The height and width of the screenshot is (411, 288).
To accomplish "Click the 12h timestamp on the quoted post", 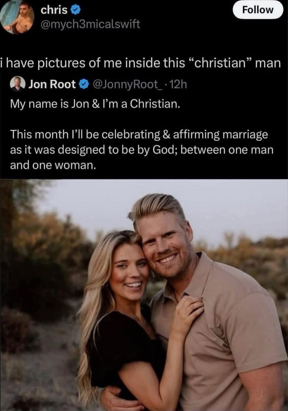I will pyautogui.click(x=179, y=85).
